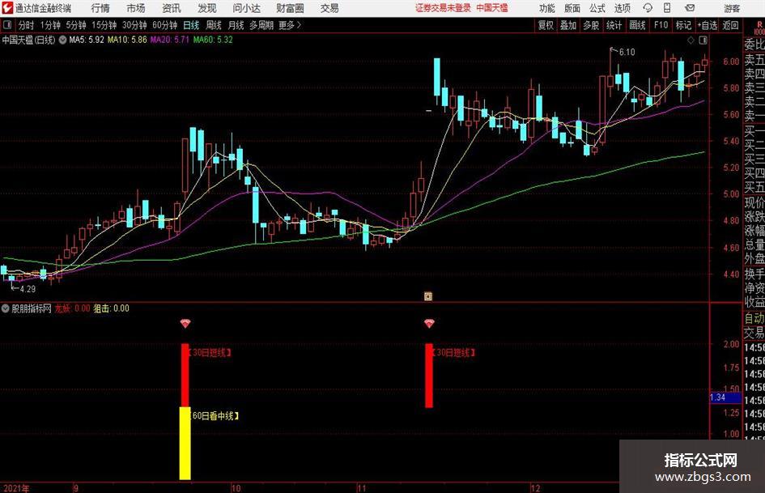
Task: Click the 叠加 overlay button
Action: (x=568, y=25)
